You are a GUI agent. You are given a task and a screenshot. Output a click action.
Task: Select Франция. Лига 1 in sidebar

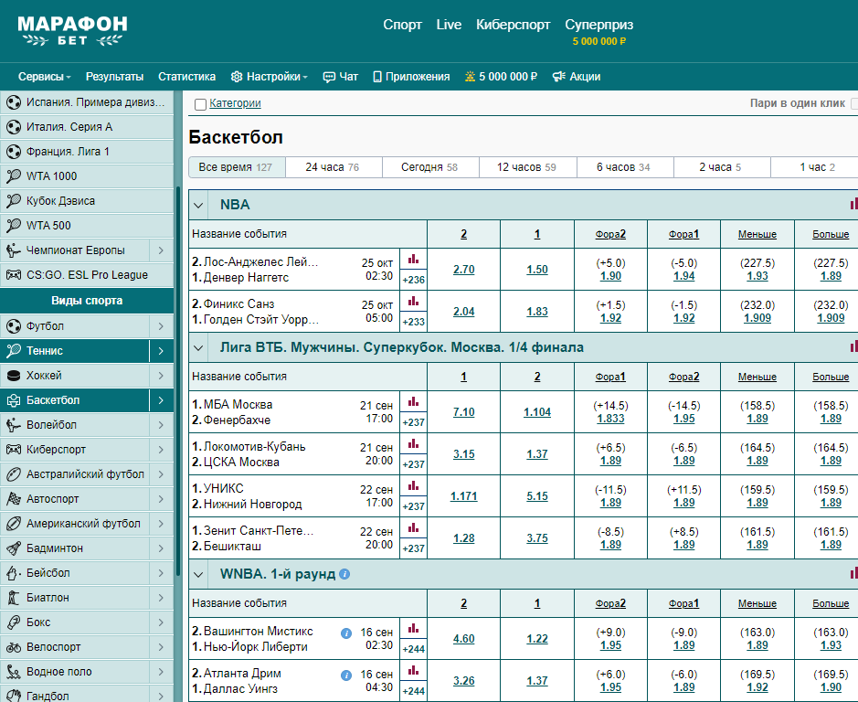tap(87, 152)
